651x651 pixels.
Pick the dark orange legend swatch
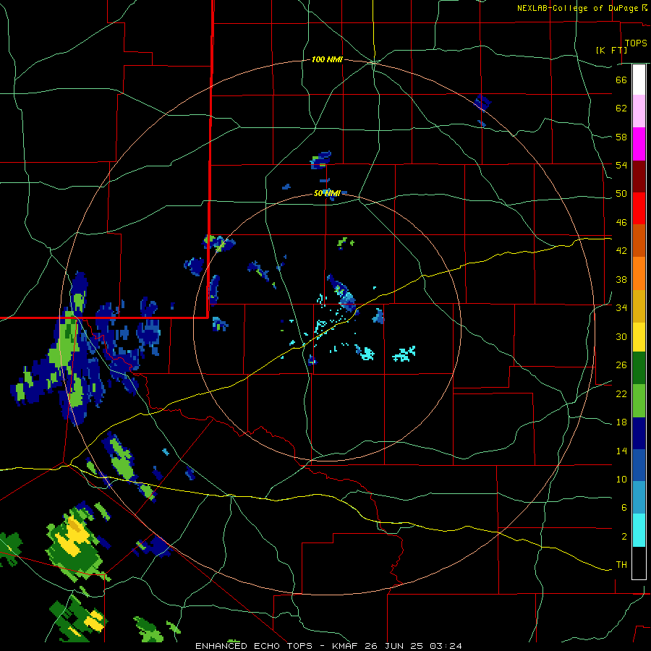(x=639, y=241)
